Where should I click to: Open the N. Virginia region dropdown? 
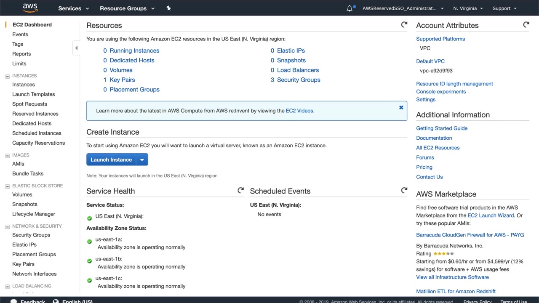coord(468,8)
